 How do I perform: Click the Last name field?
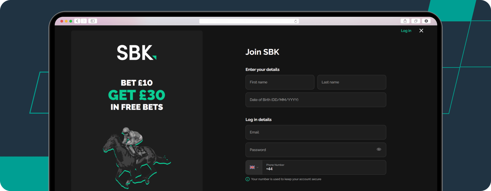pos(352,82)
